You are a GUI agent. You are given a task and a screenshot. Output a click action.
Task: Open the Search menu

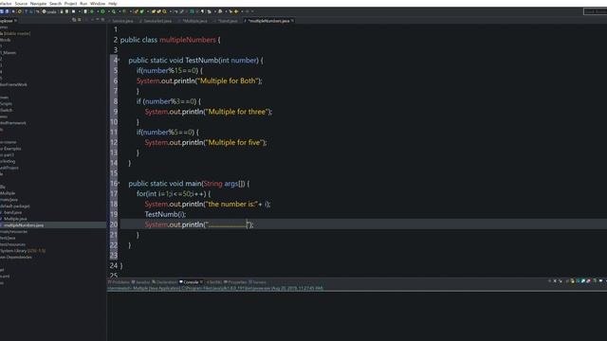click(55, 3)
